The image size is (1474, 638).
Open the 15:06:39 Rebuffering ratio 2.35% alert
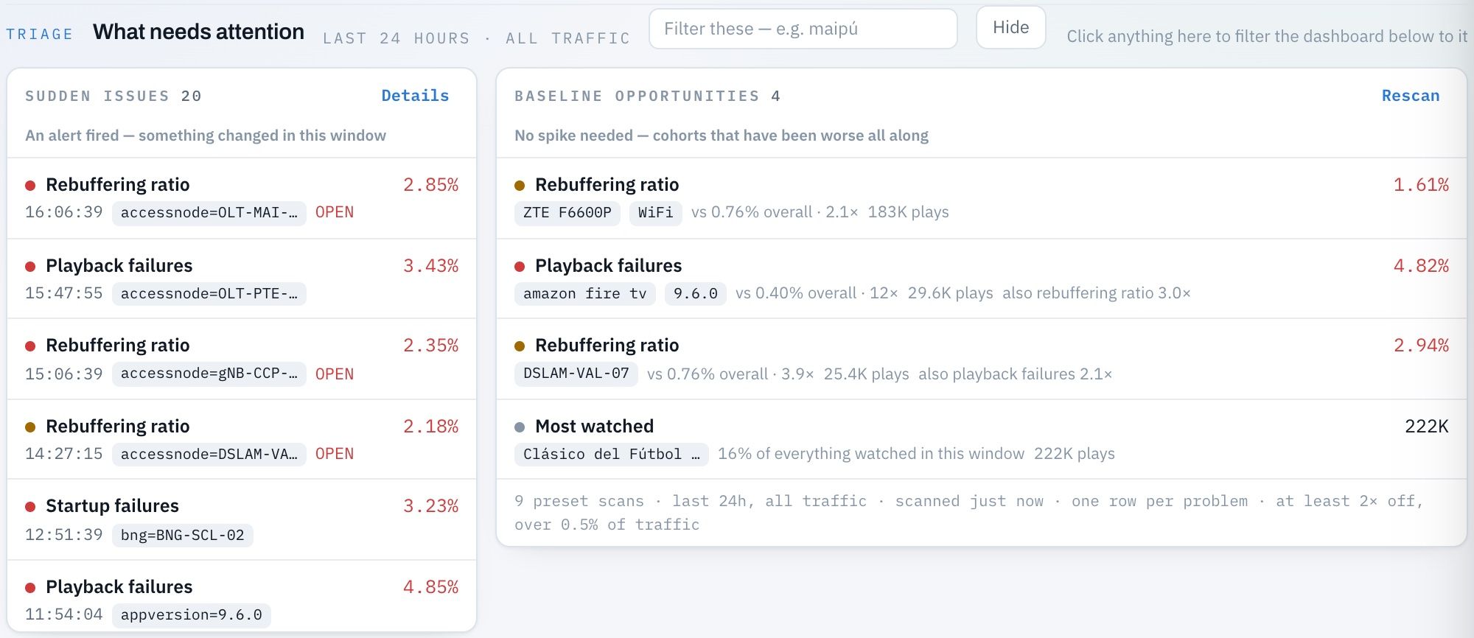[x=242, y=359]
